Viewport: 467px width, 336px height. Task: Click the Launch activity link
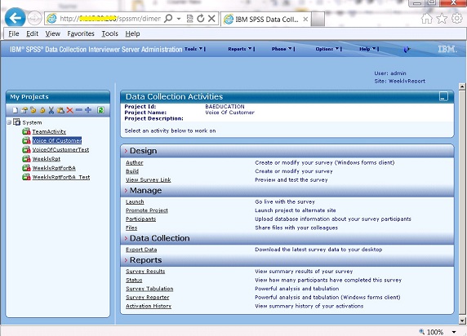pos(135,201)
